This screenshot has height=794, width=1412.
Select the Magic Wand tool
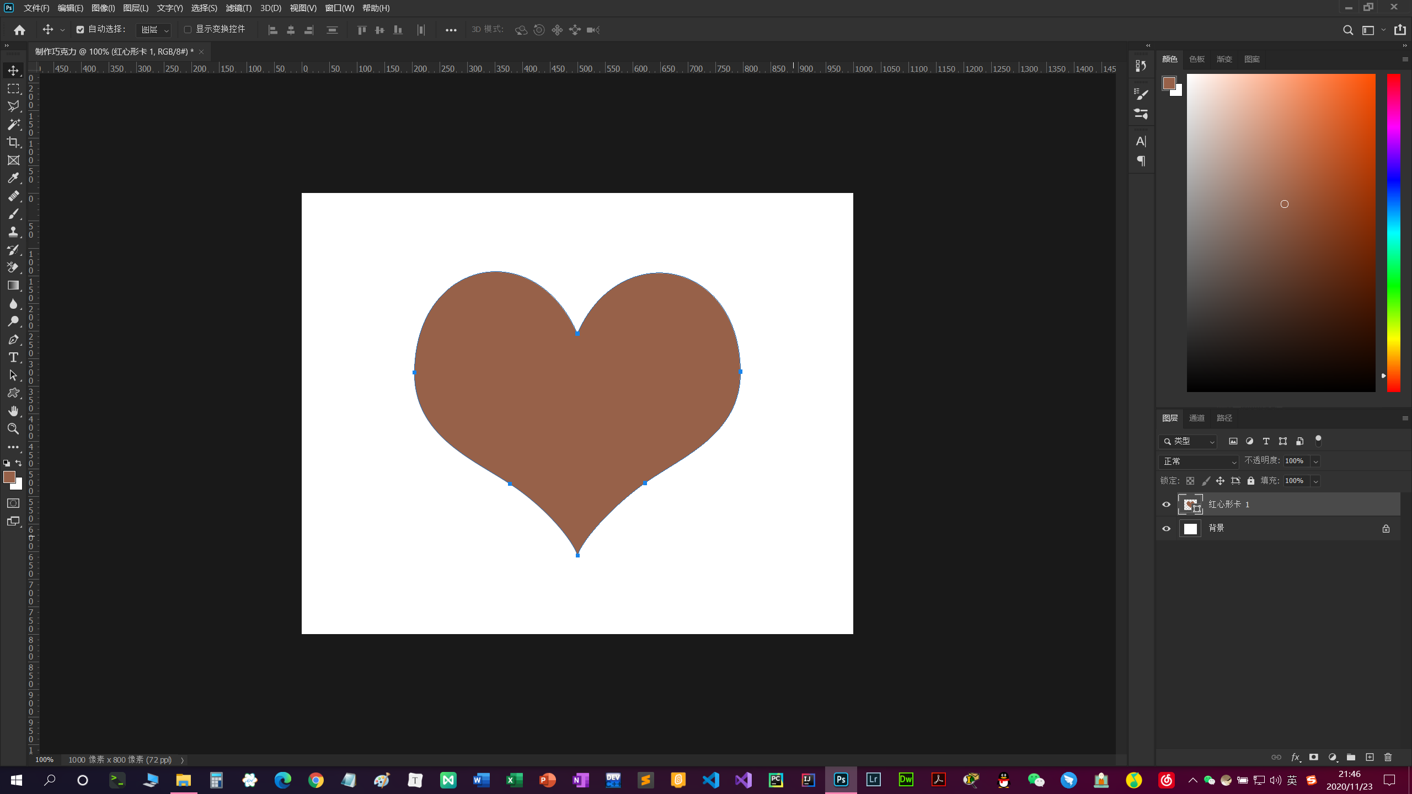coord(13,125)
